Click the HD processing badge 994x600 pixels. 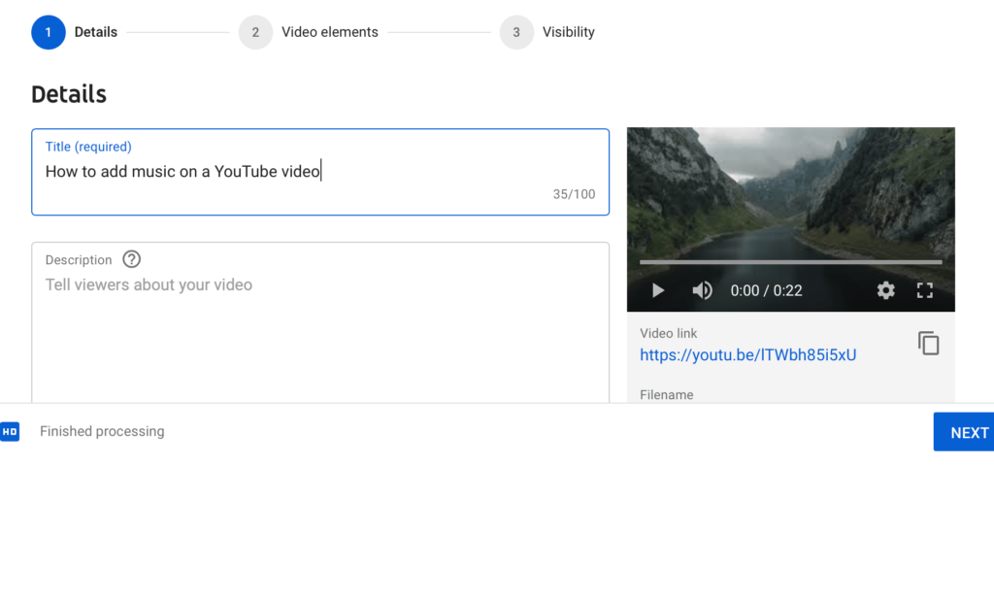click(x=10, y=431)
